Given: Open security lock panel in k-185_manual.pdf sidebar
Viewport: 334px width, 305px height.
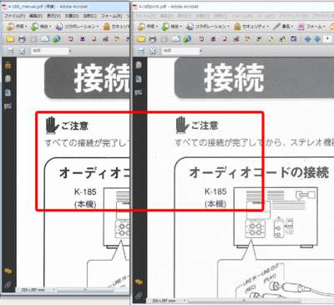Looking at the screenshot, I should [x=8, y=65].
